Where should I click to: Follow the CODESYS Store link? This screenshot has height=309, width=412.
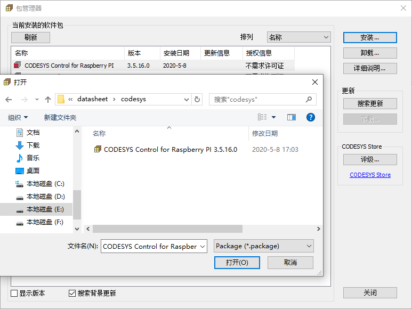click(x=370, y=175)
